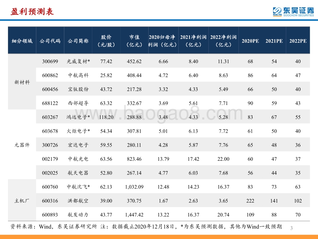Click market value 307.81

pyautogui.click(x=134, y=131)
